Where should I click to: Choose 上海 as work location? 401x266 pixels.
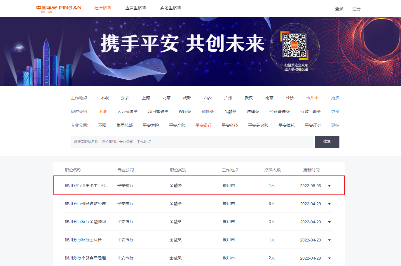pyautogui.click(x=146, y=98)
